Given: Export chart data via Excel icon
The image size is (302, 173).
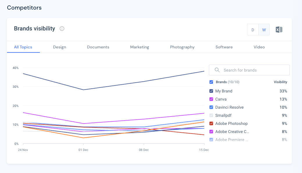Looking at the screenshot, I should 279,30.
